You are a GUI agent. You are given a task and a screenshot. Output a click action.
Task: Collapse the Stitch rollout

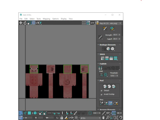coord(102,54)
